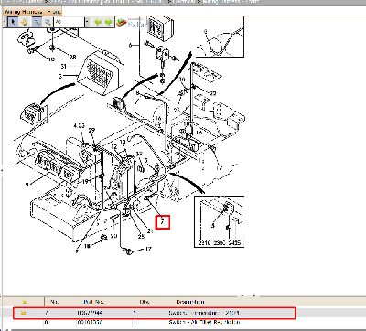Viewport: 366px width, 331px height.
Task: Click the cart icon in row No. 7
Action: [23, 313]
